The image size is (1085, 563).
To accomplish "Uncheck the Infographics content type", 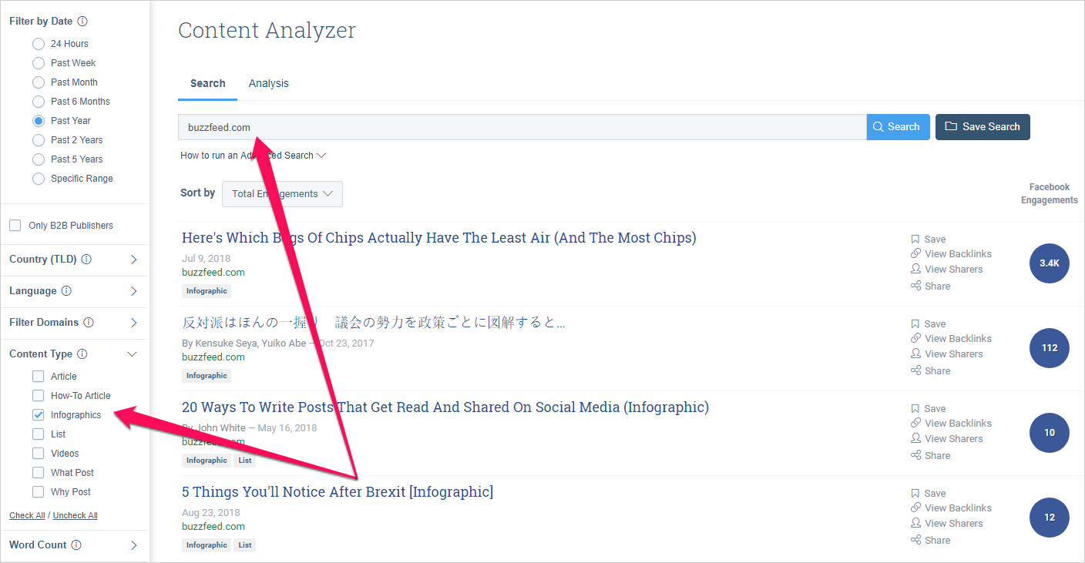I will (x=39, y=415).
